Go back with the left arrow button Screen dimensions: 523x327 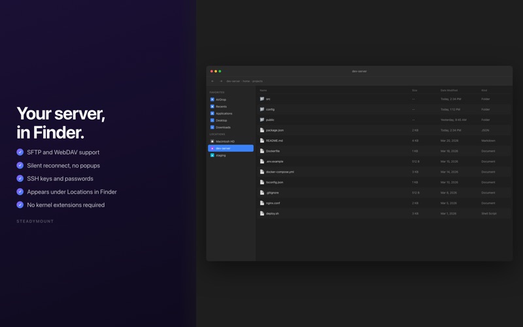(212, 81)
